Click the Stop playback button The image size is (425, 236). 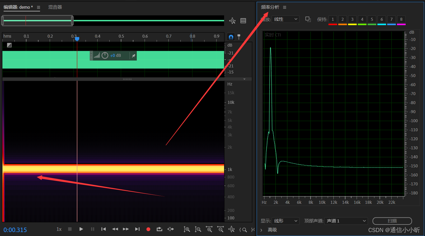(x=70, y=229)
